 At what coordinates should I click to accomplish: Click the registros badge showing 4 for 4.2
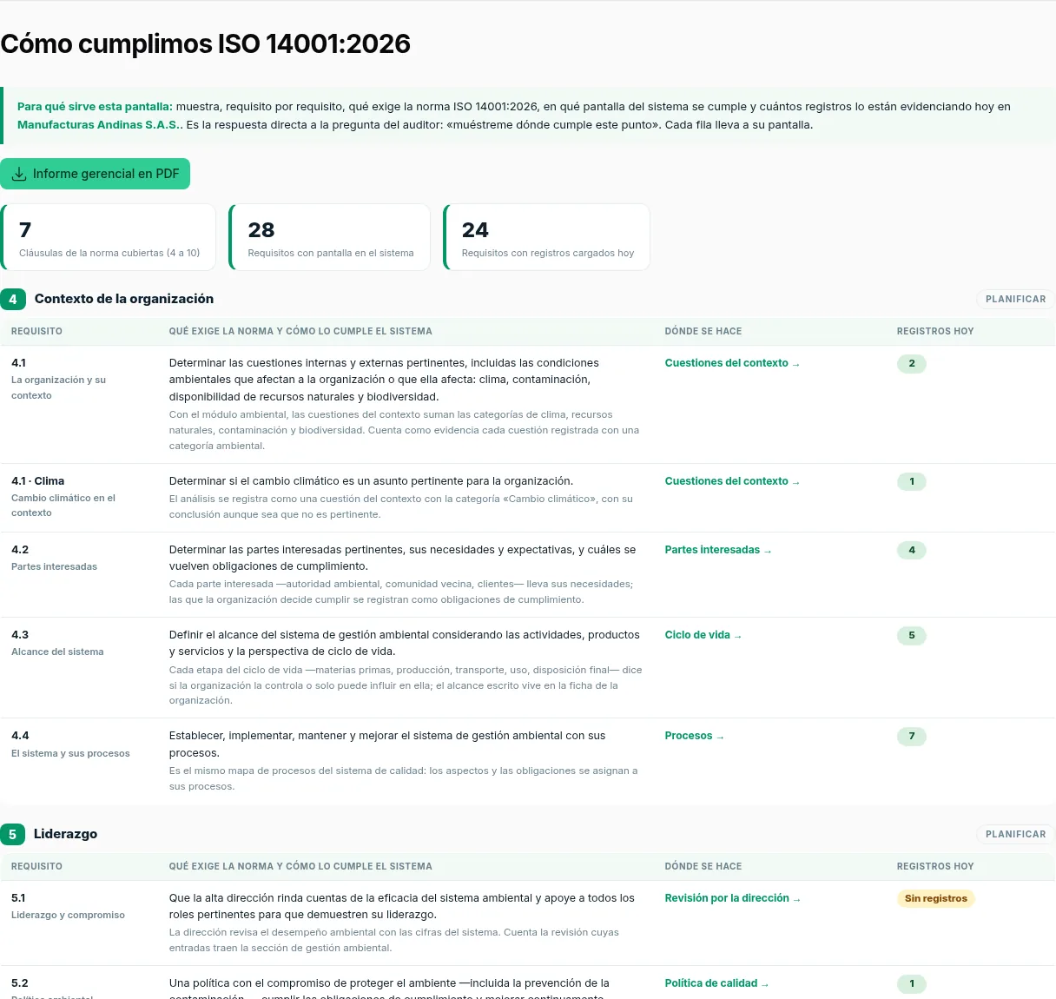click(x=912, y=550)
